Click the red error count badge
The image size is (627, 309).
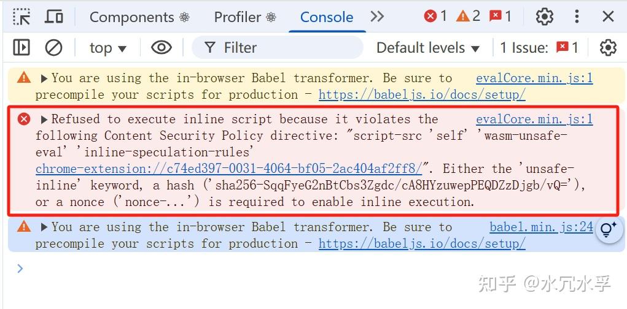435,17
